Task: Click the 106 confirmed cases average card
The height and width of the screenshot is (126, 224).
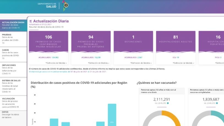Action: click(x=48, y=41)
